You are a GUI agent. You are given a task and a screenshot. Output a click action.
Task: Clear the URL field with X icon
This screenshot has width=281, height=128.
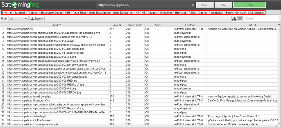click(193, 5)
